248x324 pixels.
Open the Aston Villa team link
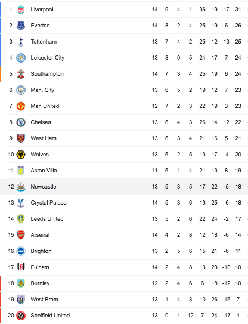44,171
